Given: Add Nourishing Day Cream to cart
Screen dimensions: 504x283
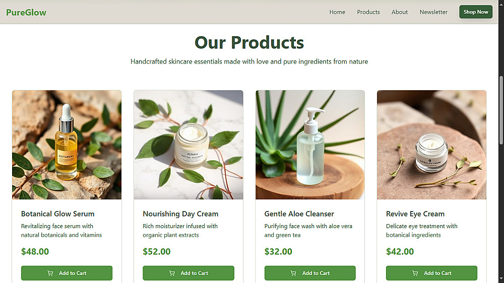Looking at the screenshot, I should point(188,273).
